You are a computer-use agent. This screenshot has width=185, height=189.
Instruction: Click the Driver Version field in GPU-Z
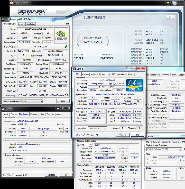tap(43, 77)
